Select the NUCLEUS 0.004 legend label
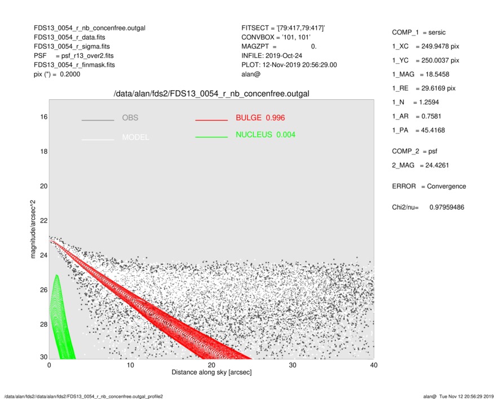This screenshot has width=499, height=399. (265, 135)
